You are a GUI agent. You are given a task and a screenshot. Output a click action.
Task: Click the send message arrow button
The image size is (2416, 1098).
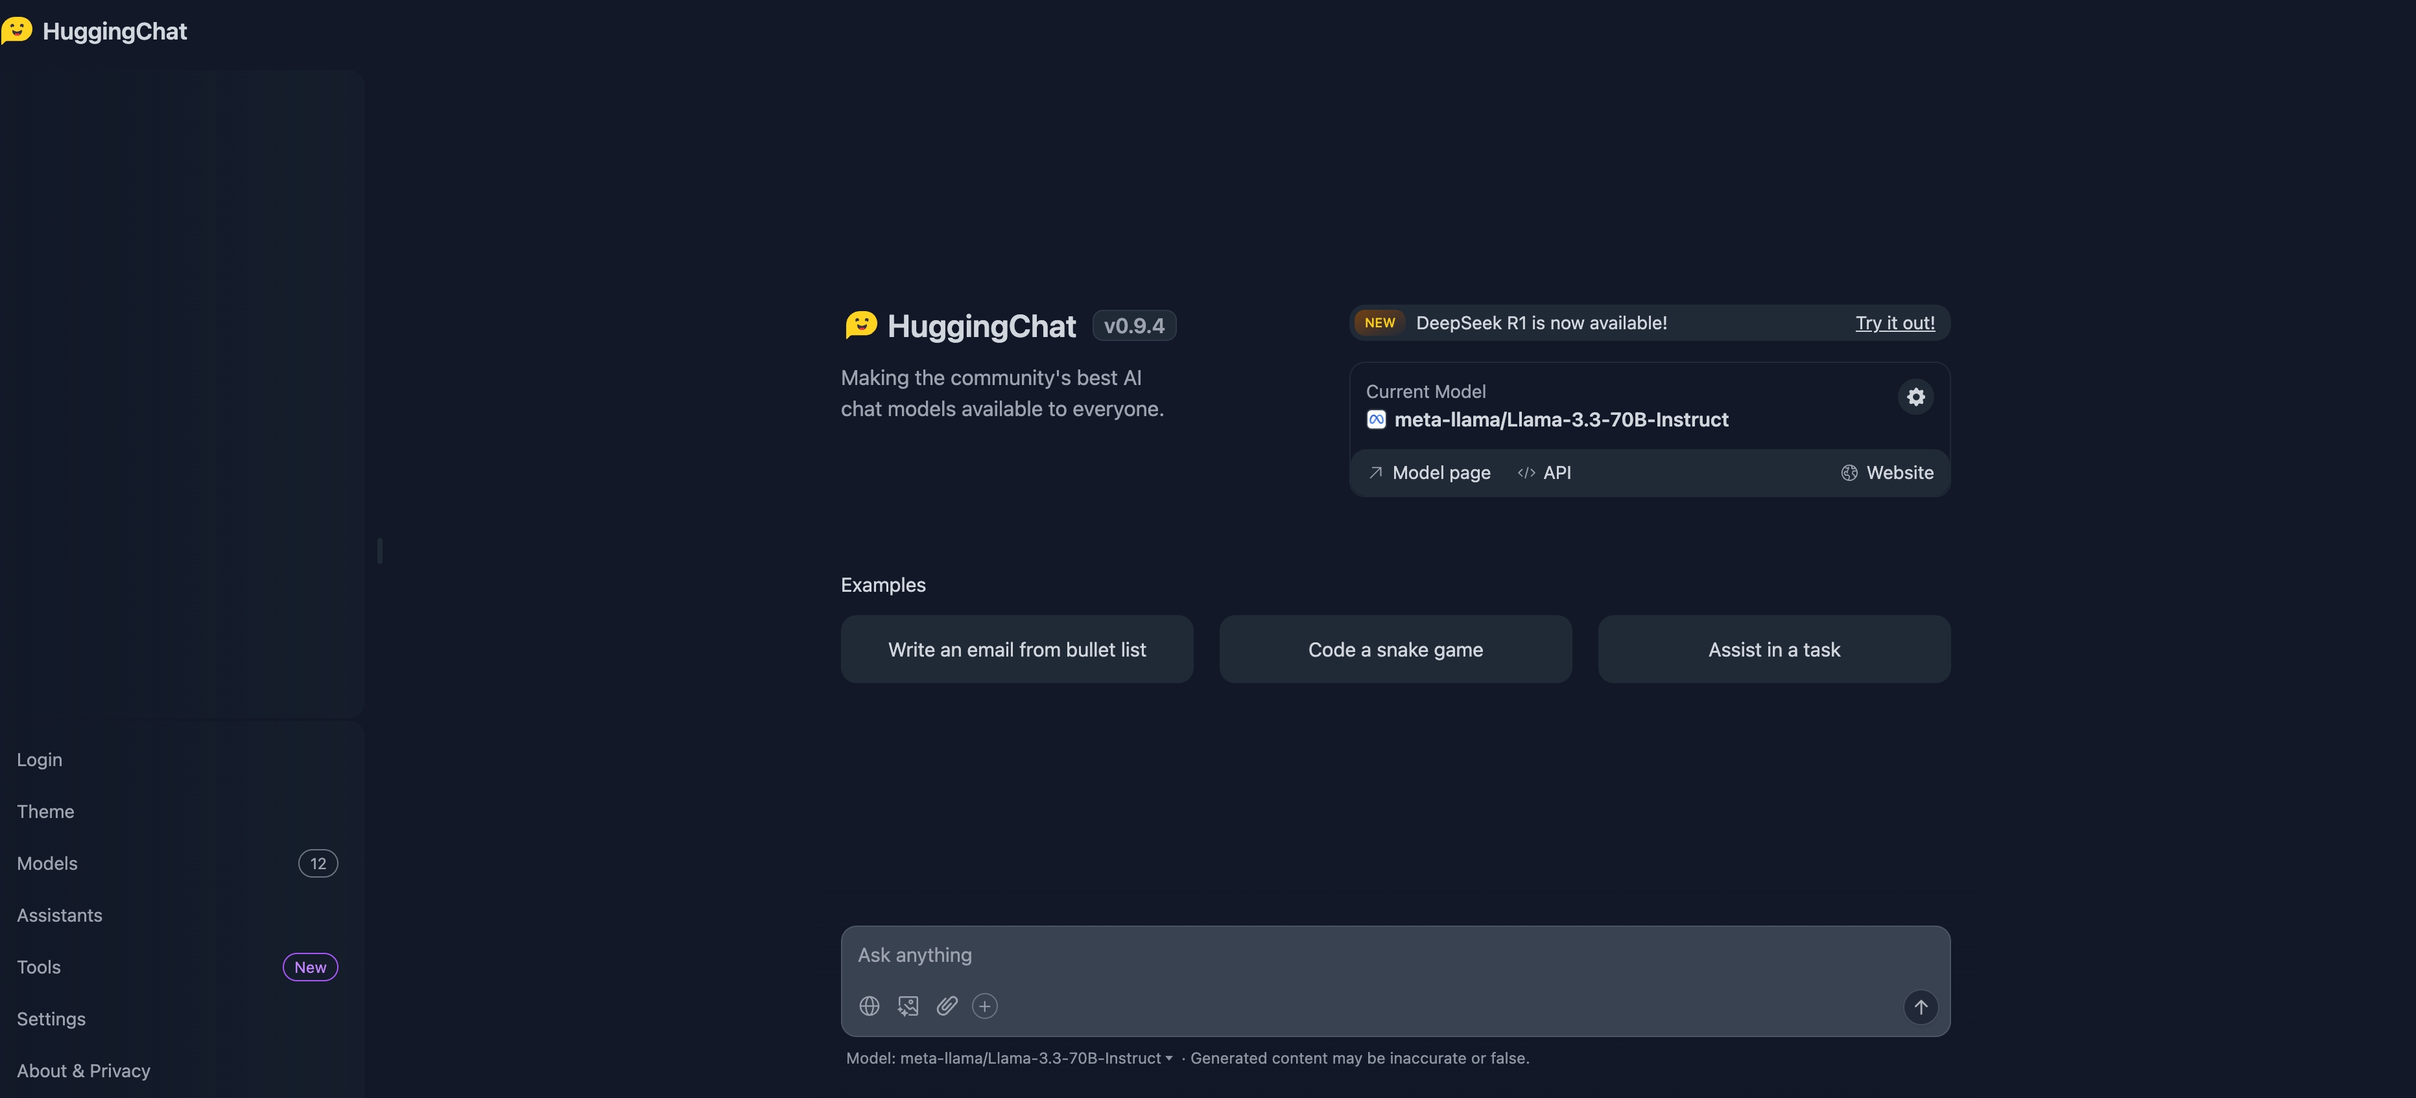(1920, 1007)
